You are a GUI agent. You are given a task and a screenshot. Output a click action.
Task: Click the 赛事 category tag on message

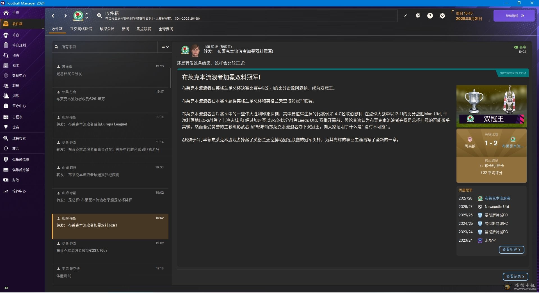pos(520,47)
